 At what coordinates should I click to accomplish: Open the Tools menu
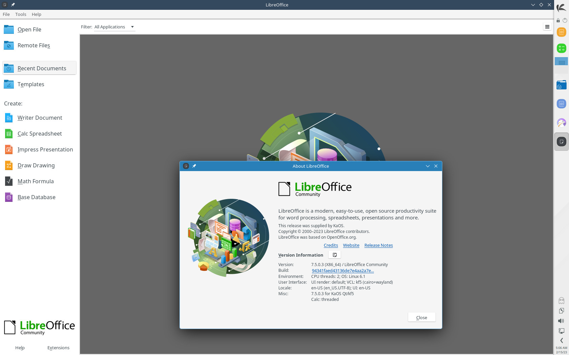pyautogui.click(x=21, y=14)
